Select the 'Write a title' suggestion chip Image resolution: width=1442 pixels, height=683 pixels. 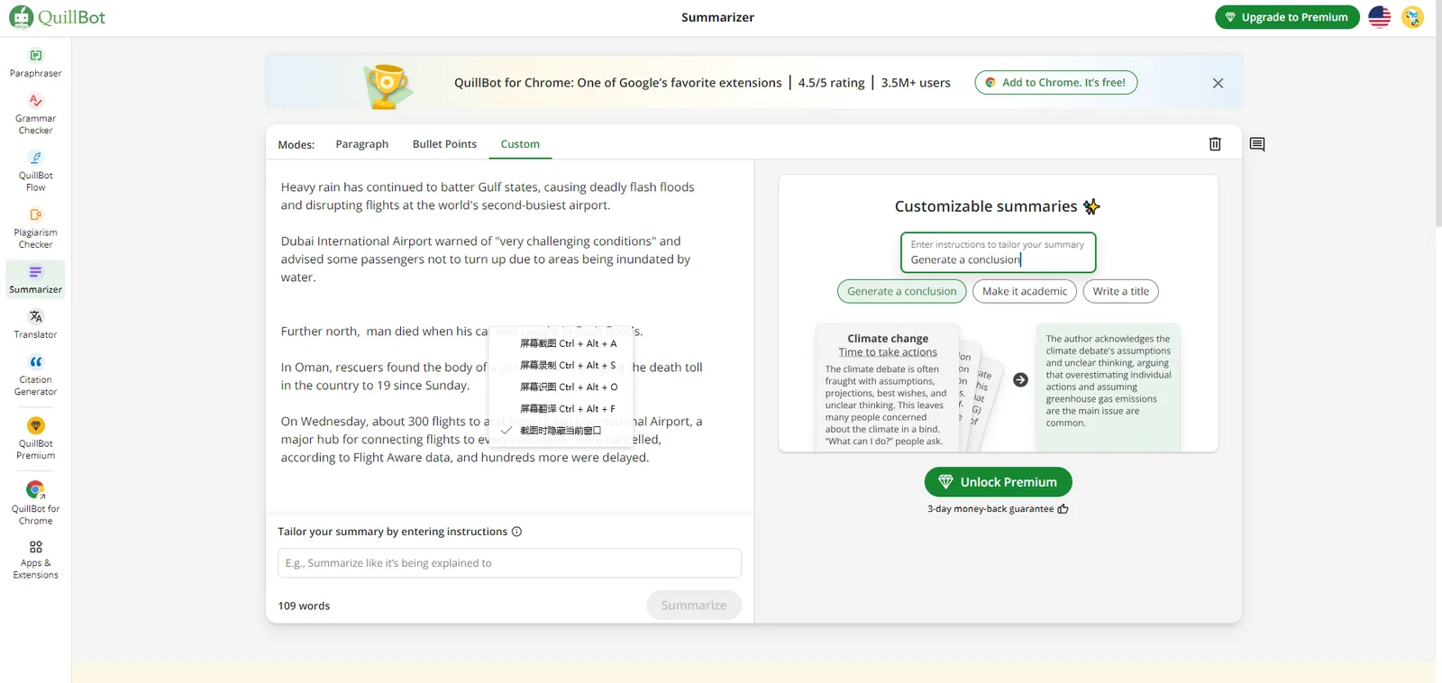pos(1121,291)
